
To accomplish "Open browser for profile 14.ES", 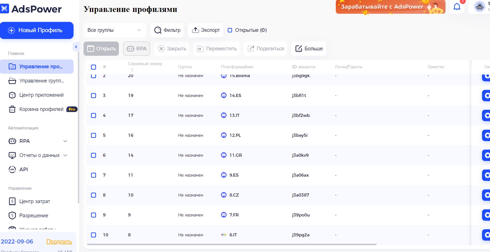I will coord(486,96).
